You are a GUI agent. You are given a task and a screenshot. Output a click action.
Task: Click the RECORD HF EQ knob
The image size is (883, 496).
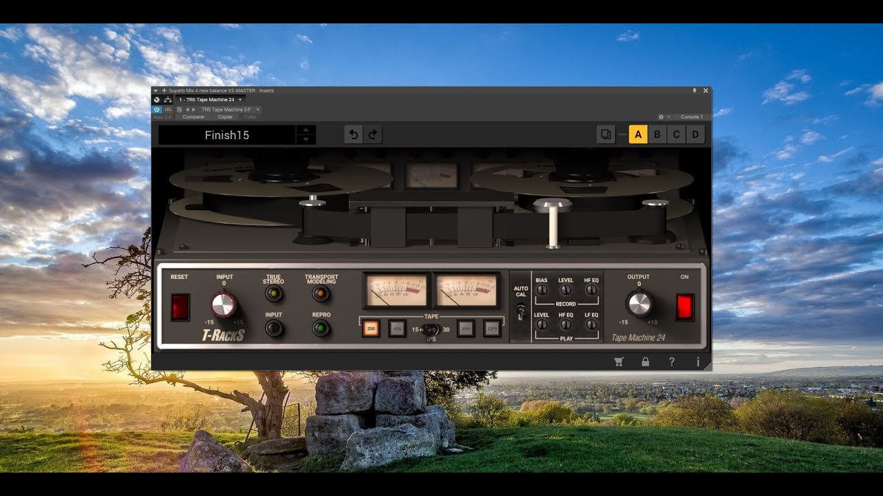pos(591,290)
